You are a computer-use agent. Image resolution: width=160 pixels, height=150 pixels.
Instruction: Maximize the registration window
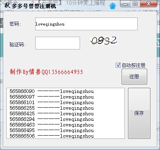[x=135, y=4]
